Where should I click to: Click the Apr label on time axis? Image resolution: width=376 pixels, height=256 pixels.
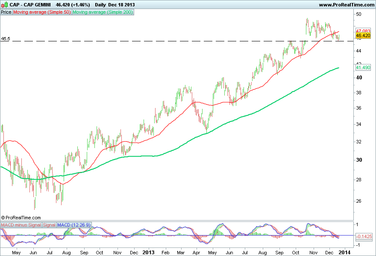point(197,253)
